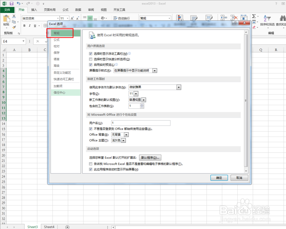286x229 pixels.
Task: Toggle 不管是否登录到 Office 都始终使用这些值 checkbox
Action: [x=90, y=129]
